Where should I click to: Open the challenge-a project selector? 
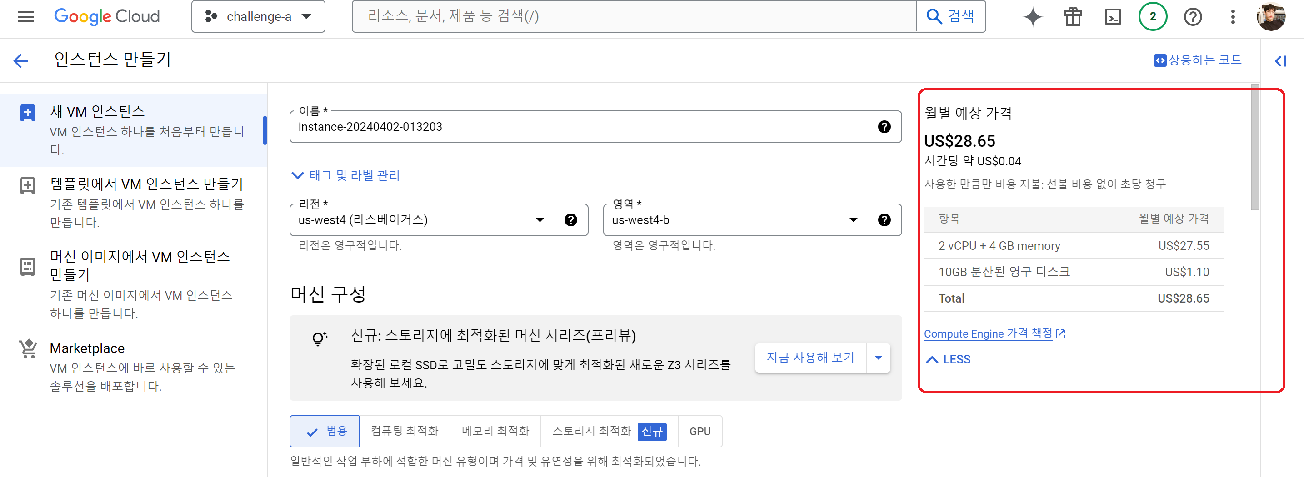[258, 17]
